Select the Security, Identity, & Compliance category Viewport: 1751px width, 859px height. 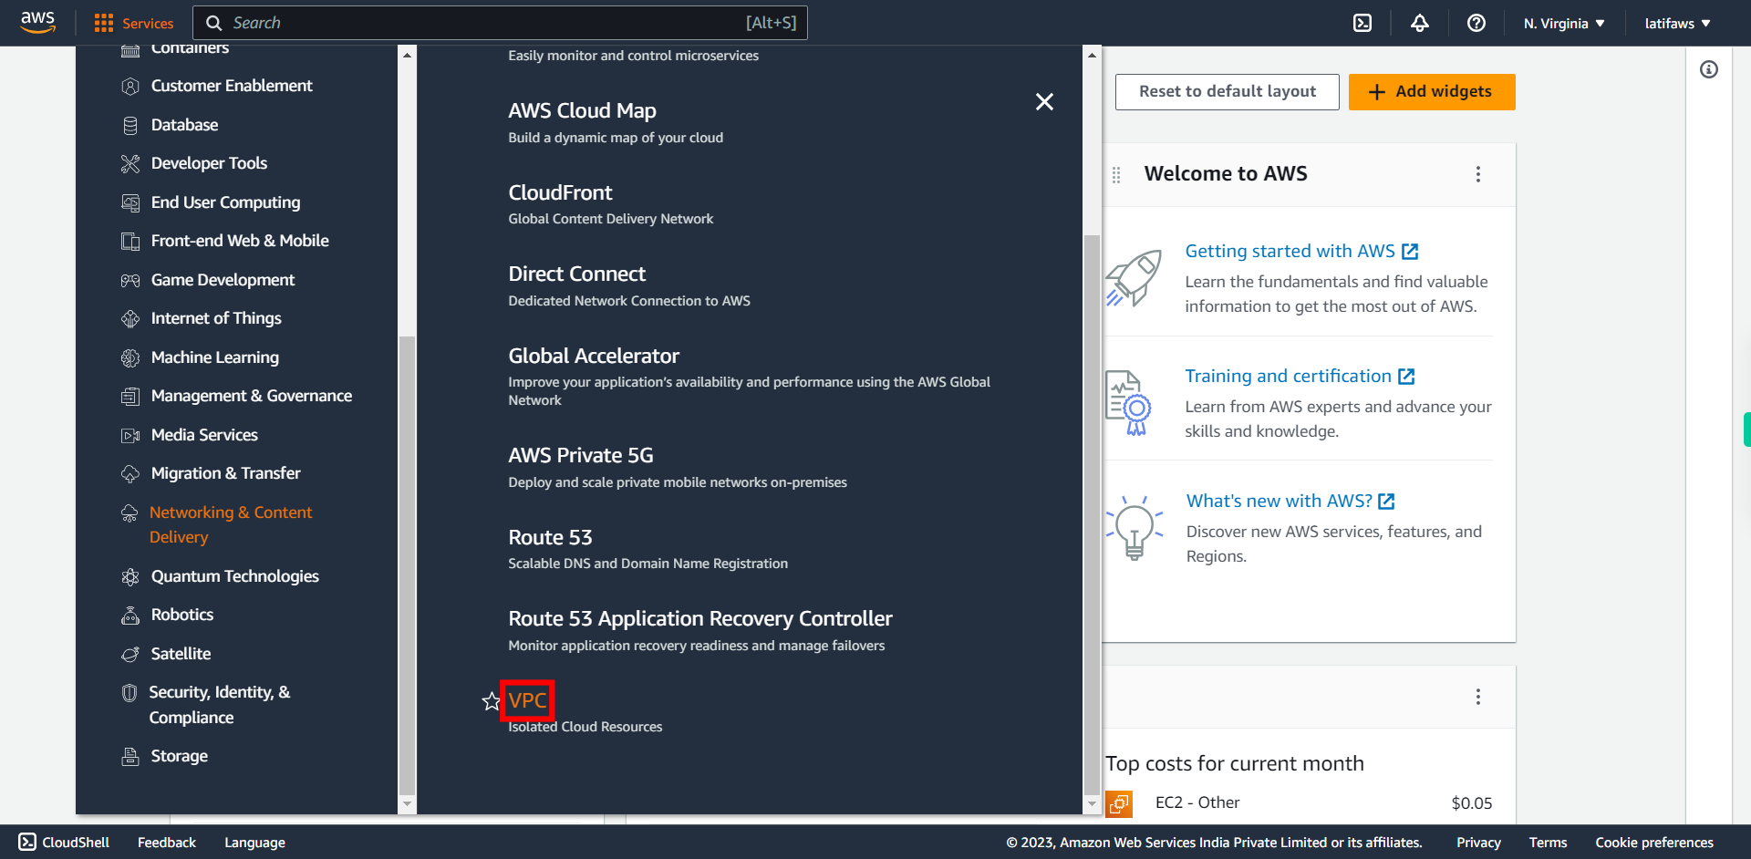[220, 705]
